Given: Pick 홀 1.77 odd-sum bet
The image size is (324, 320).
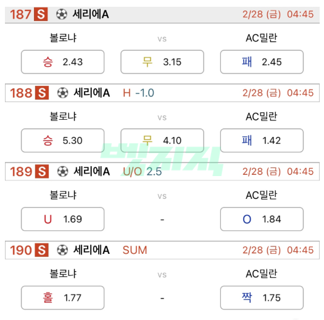Looking at the screenshot, I should 62,298.
